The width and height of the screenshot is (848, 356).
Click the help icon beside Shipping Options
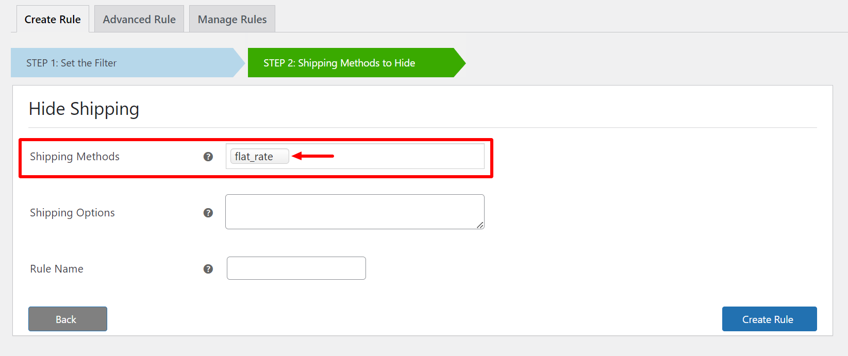coord(208,213)
